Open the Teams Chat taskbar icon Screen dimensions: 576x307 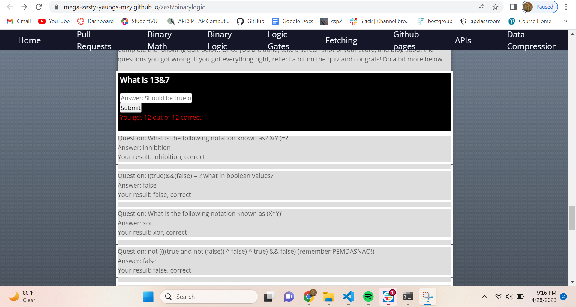point(289,297)
